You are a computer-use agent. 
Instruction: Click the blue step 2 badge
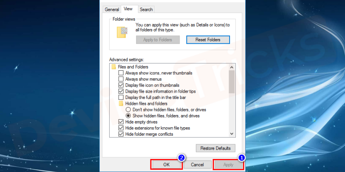pyautogui.click(x=181, y=158)
